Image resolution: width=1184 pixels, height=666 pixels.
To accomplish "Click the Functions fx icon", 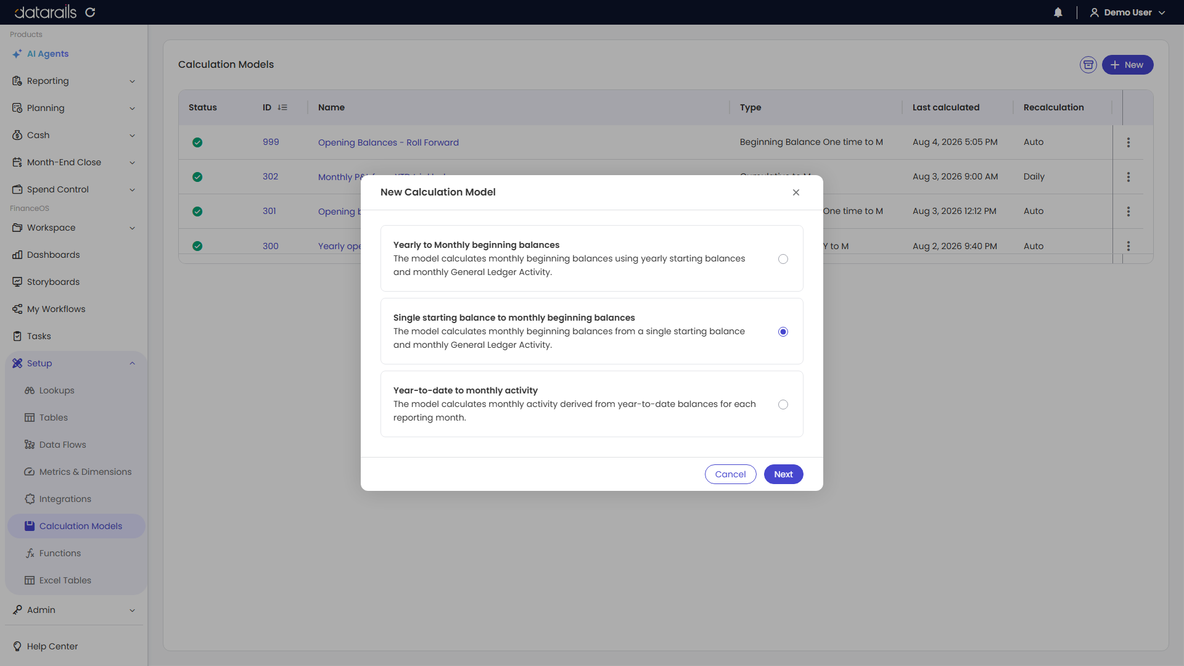I will tap(30, 553).
